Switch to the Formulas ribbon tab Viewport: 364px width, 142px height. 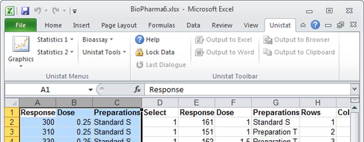(x=162, y=25)
